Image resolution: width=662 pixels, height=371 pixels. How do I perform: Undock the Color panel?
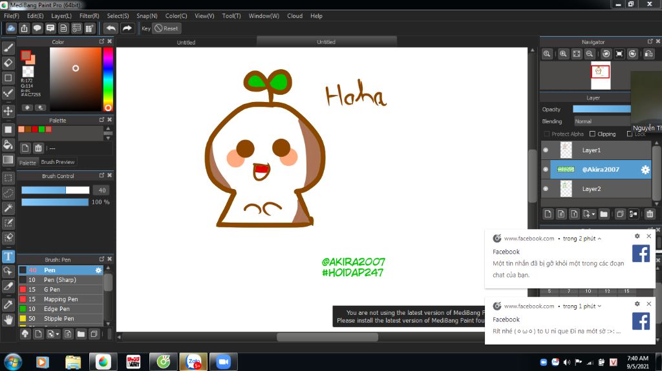tap(101, 41)
